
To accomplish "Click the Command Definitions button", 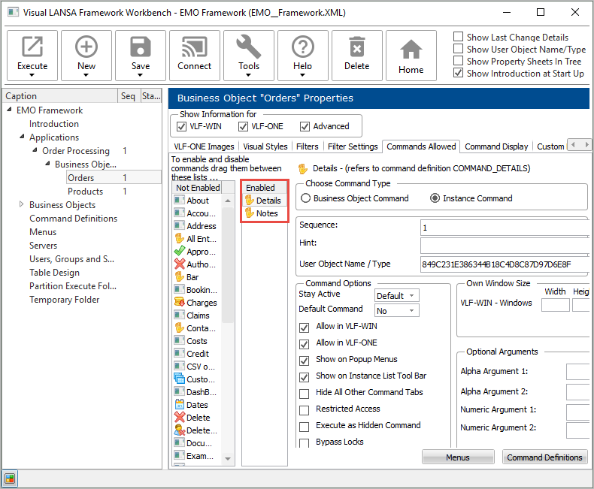I will (x=544, y=457).
